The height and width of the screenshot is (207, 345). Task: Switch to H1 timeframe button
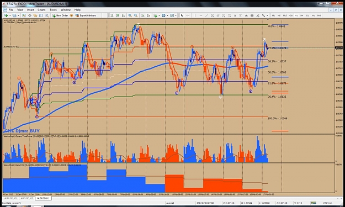coord(296,15)
